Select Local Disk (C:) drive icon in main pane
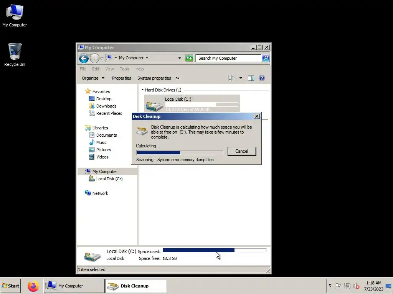Viewport: 393px width, 294px height. click(x=154, y=106)
